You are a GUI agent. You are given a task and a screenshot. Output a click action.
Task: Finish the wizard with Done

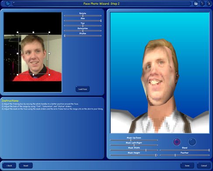[x=187, y=166]
